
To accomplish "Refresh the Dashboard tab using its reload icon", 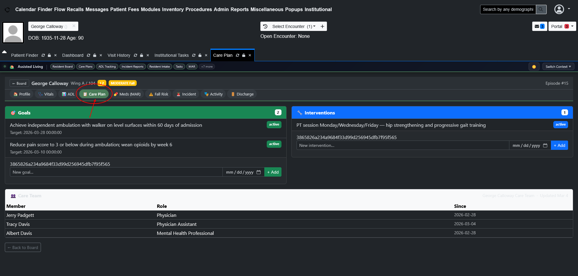I will (x=89, y=55).
